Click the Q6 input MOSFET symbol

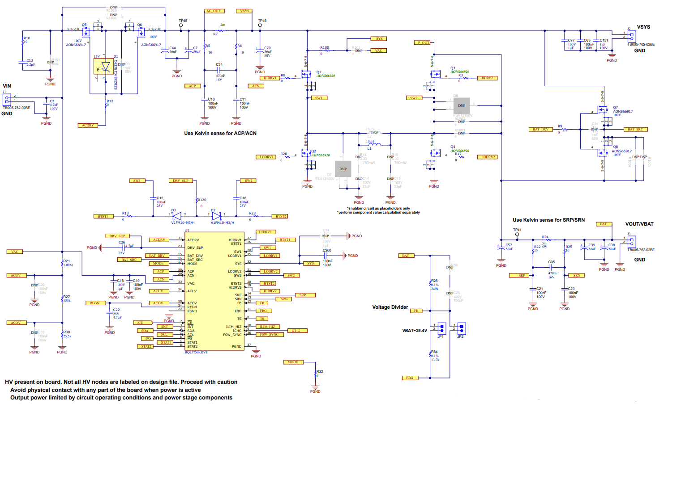click(141, 32)
